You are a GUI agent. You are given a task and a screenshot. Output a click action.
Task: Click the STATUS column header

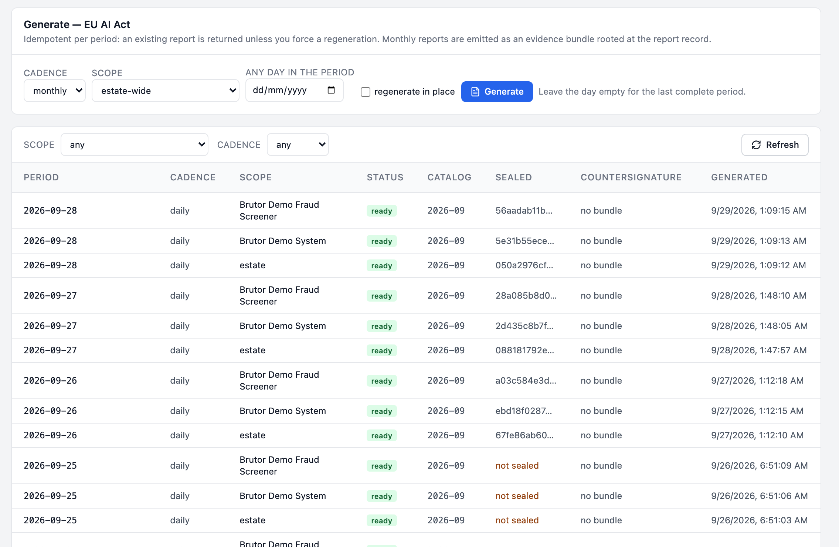click(x=385, y=177)
